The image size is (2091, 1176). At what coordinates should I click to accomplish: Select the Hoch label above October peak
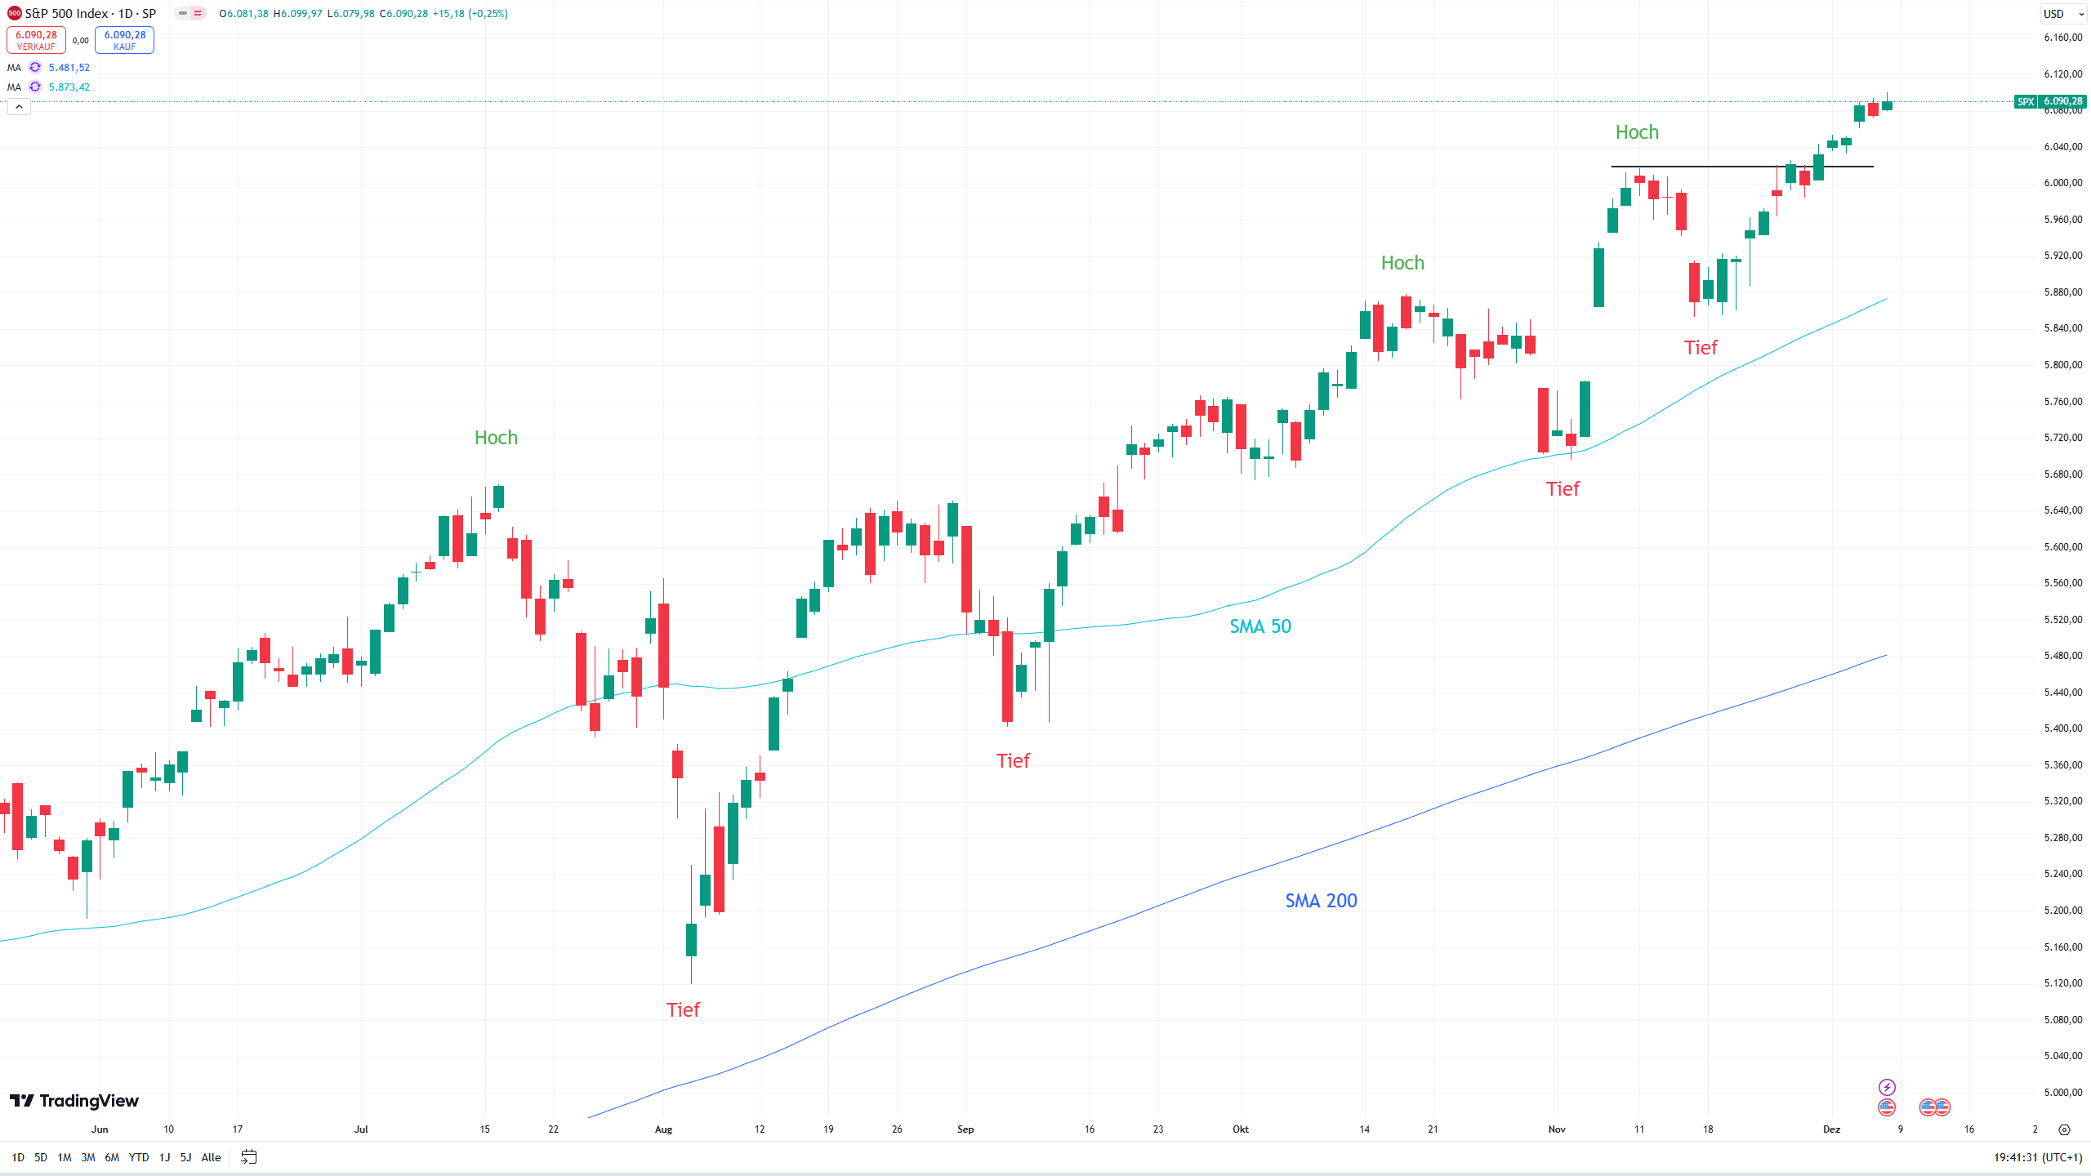[x=1402, y=263]
